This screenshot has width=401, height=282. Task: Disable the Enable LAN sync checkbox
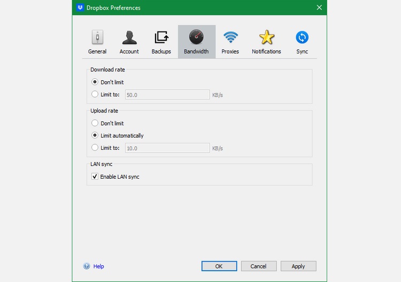(x=95, y=177)
